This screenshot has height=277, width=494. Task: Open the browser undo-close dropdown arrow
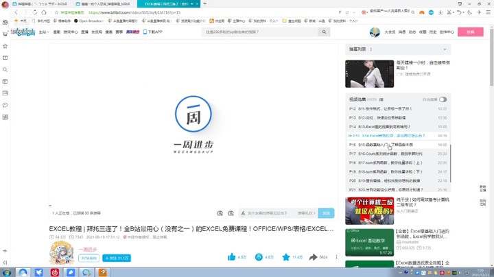tap(464, 12)
